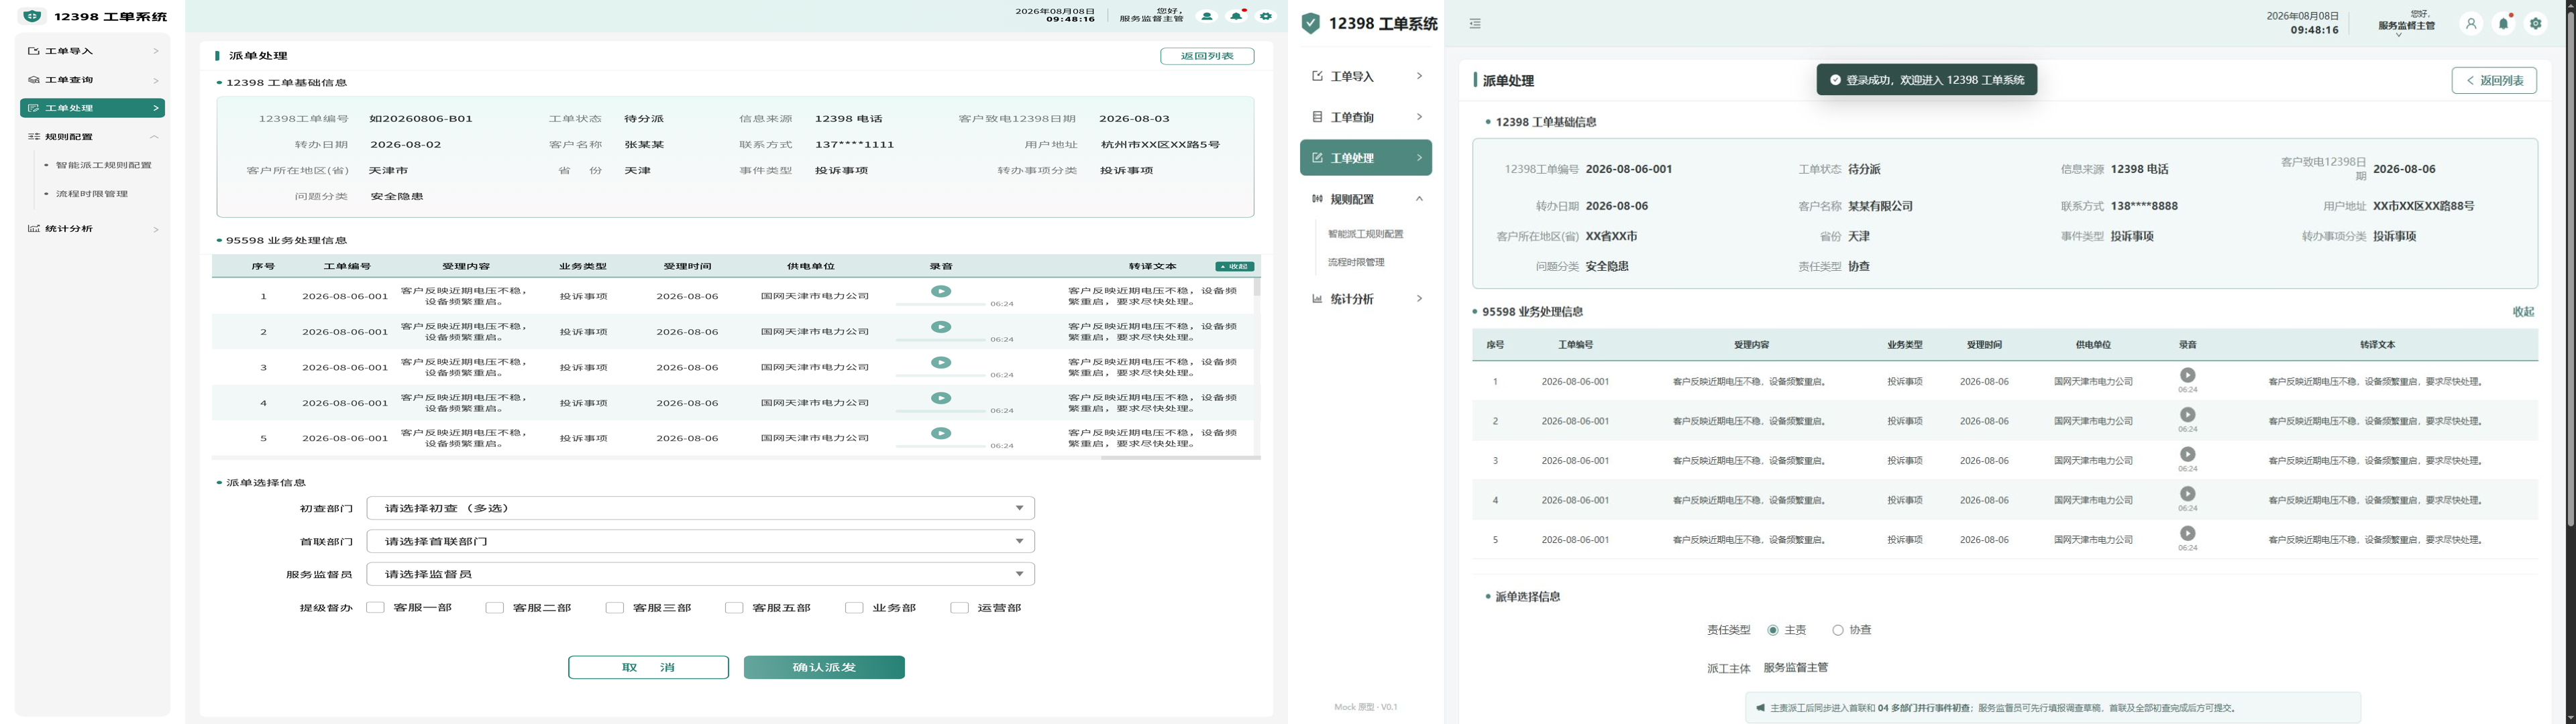Collapse 规则配置 chevron in left window sidebar
The image size is (2576, 724).
[154, 137]
